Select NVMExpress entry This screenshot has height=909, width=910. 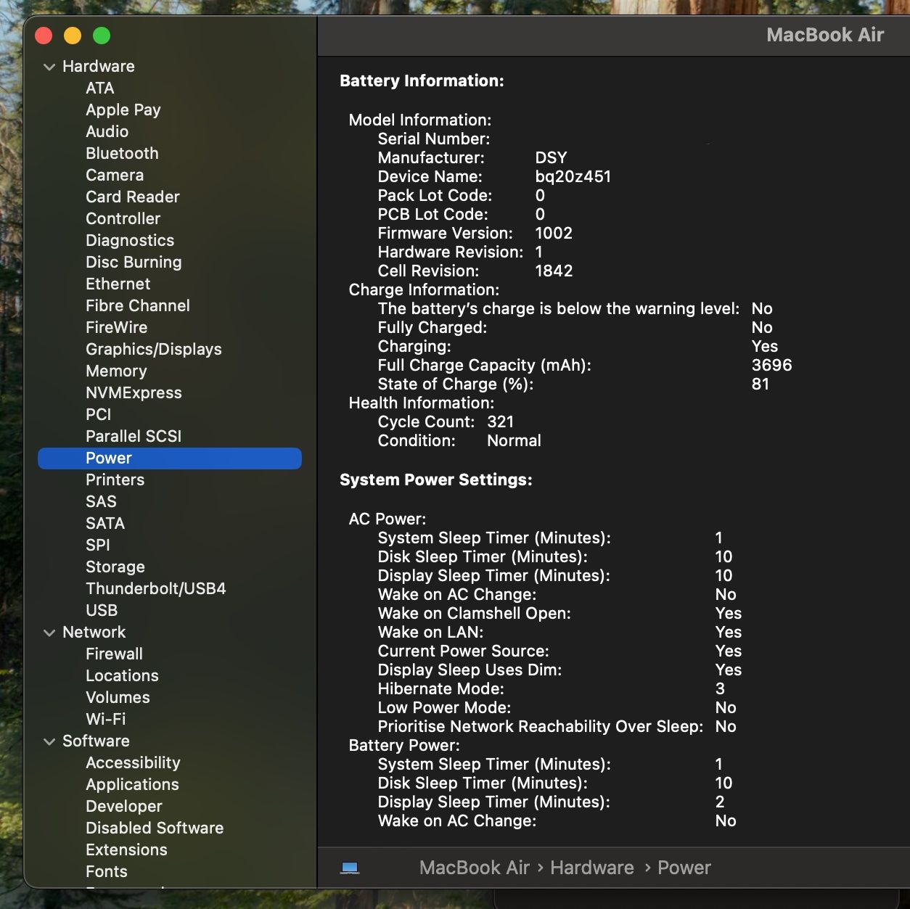click(134, 393)
